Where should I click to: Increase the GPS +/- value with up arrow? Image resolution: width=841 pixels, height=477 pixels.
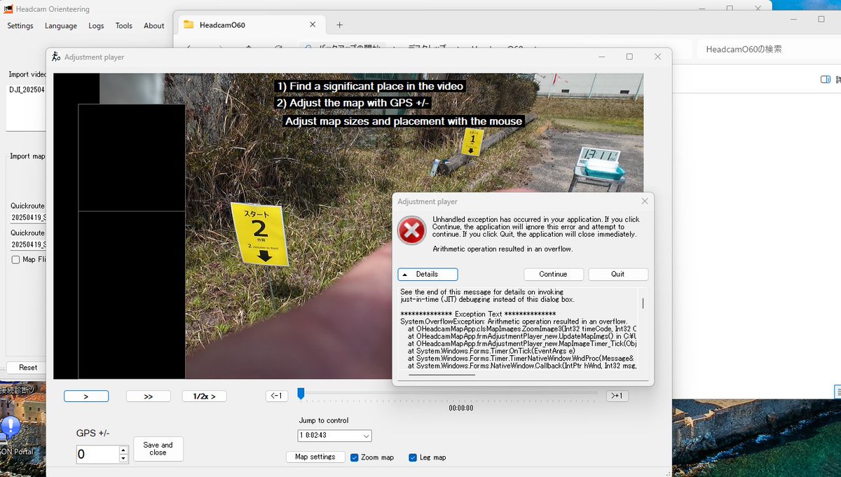(124, 450)
